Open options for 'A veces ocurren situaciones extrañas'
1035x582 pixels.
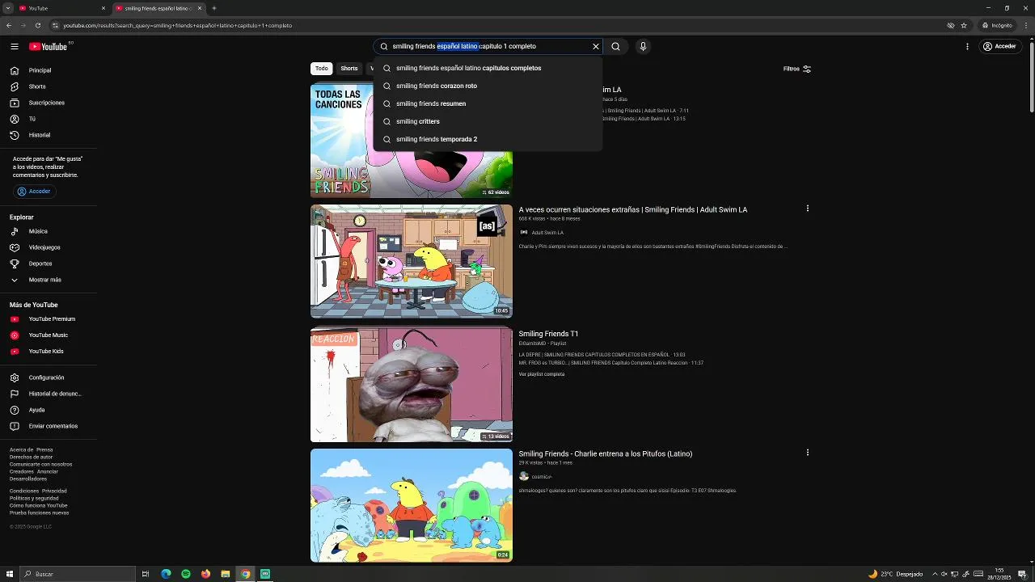pos(807,209)
